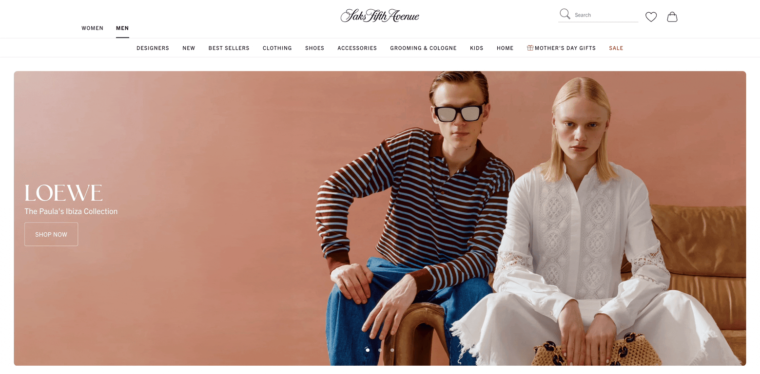Open the Clothing menu
Image resolution: width=760 pixels, height=374 pixels.
tap(277, 48)
